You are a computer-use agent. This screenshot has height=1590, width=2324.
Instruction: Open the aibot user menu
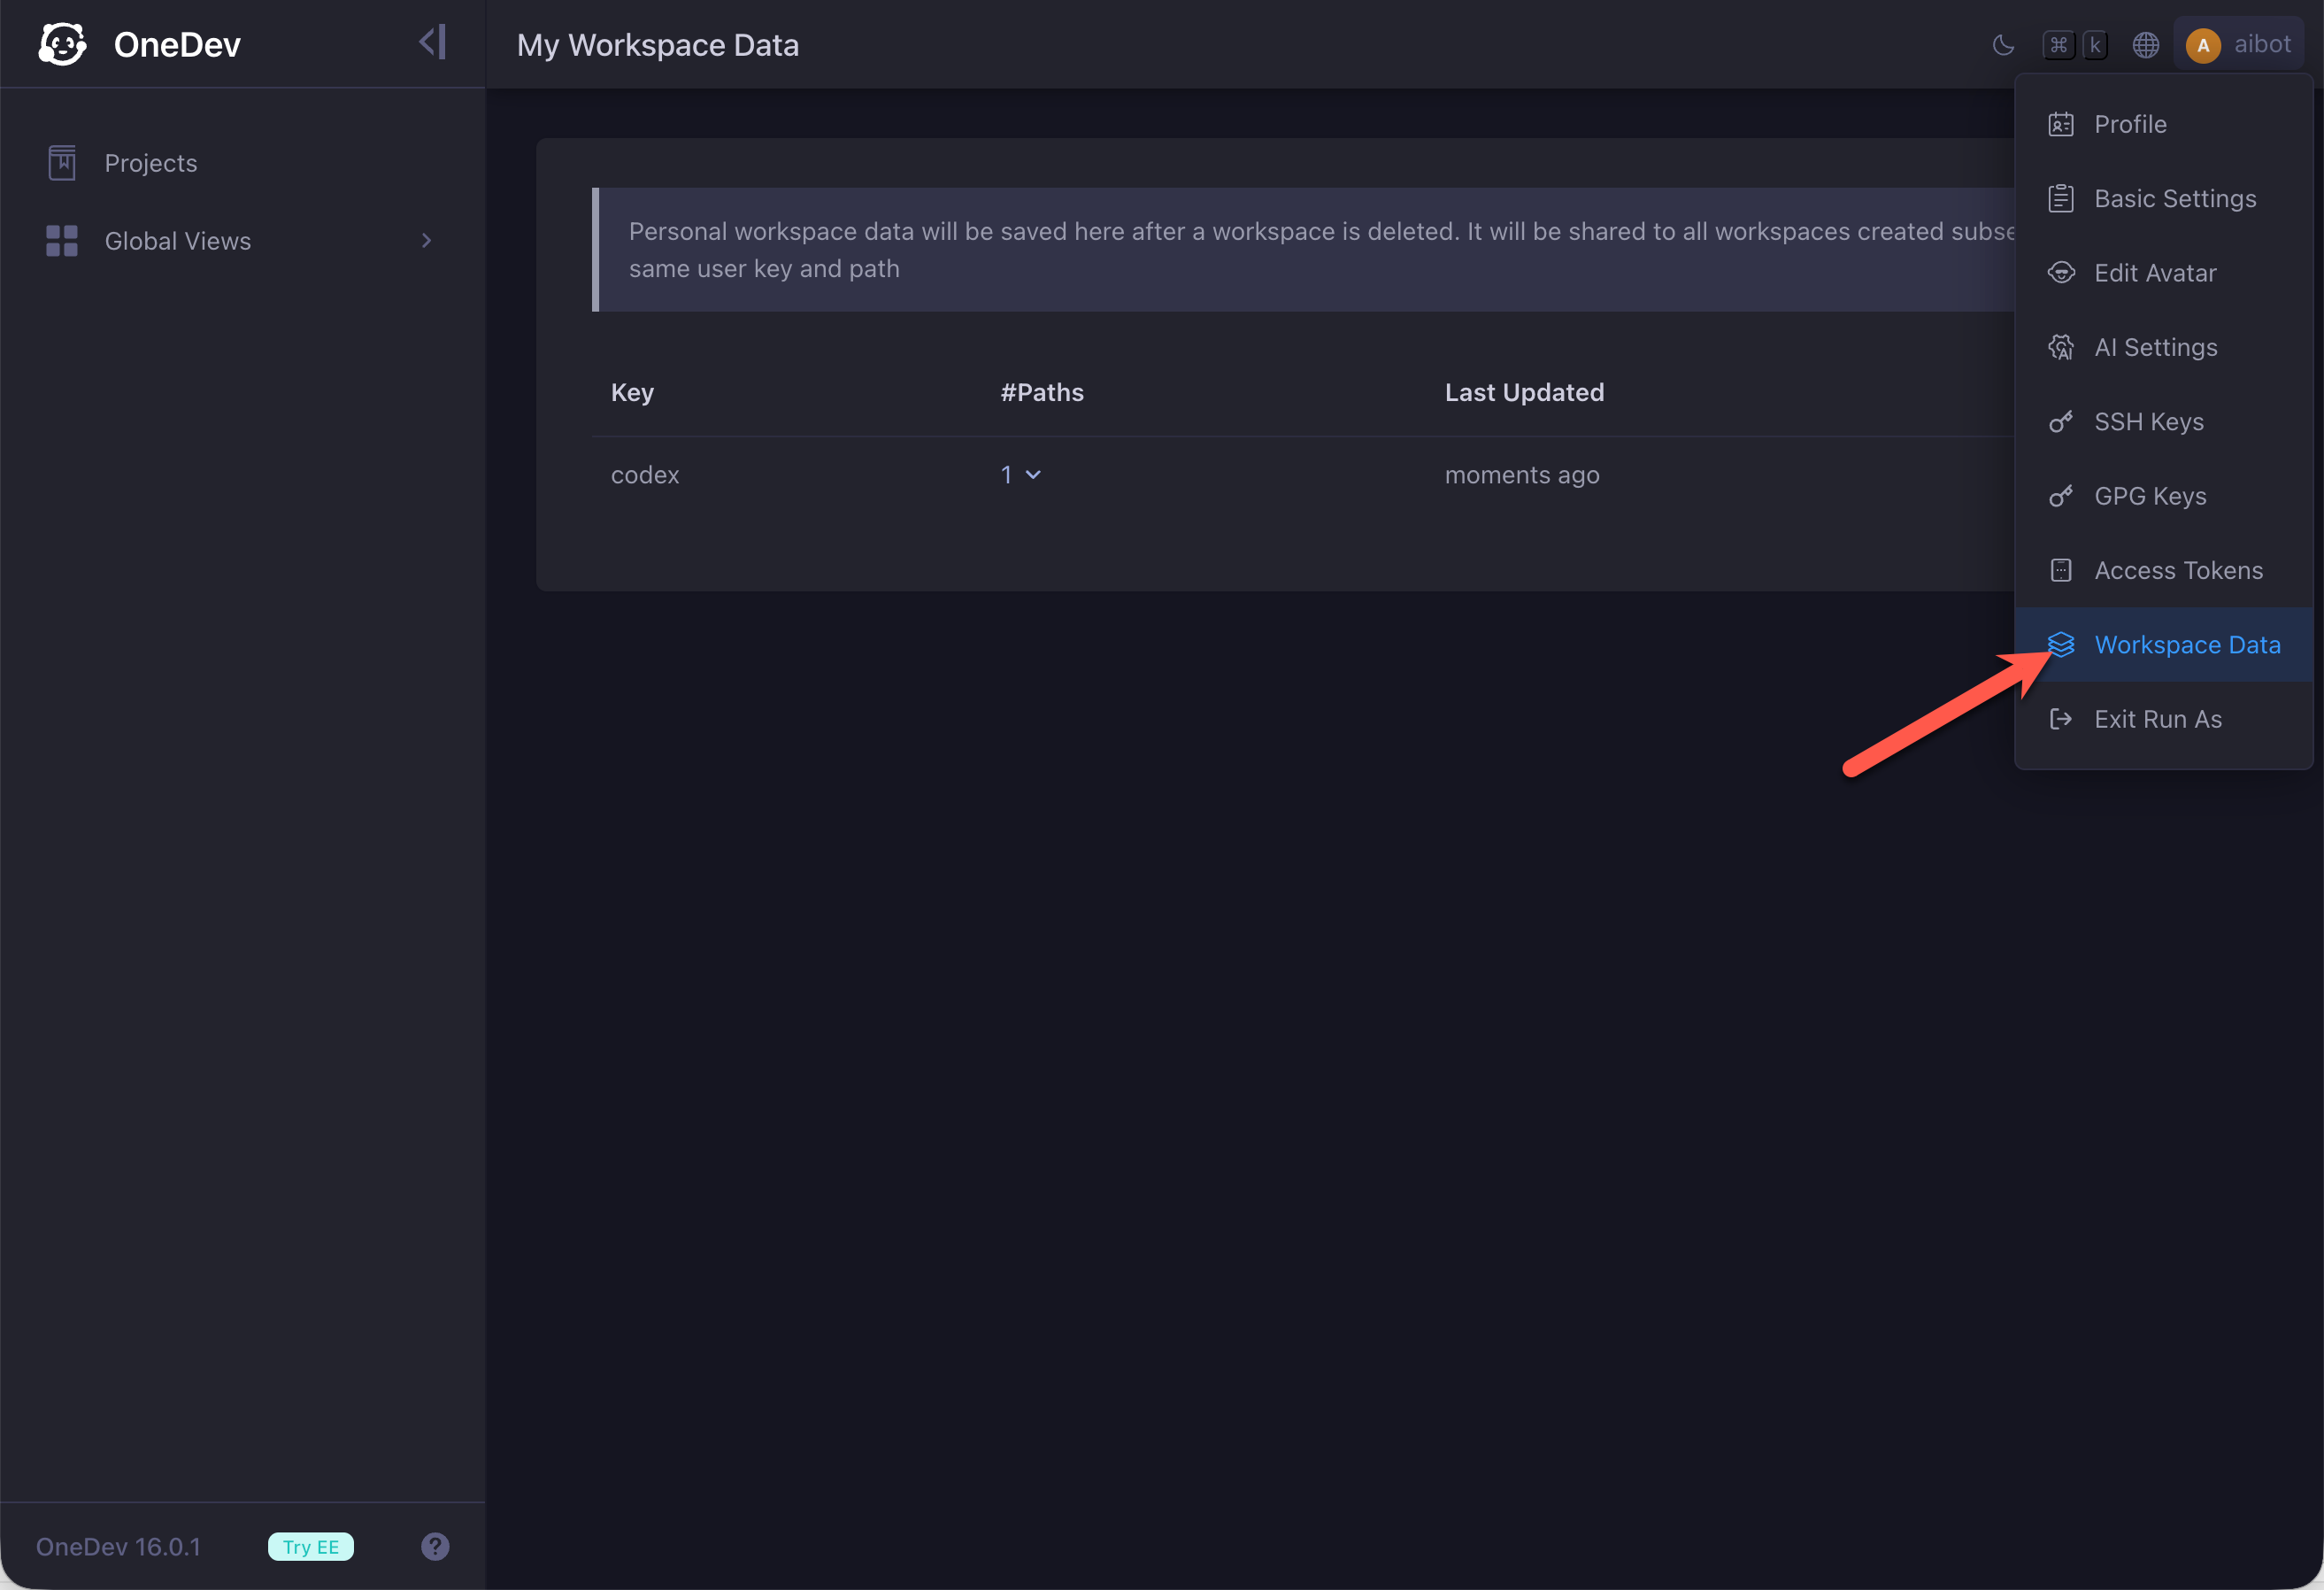click(x=2238, y=45)
